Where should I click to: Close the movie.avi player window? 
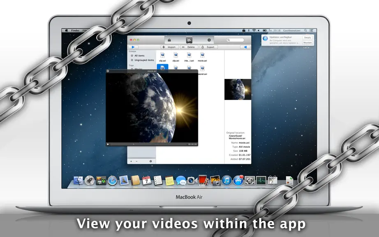[x=108, y=71]
